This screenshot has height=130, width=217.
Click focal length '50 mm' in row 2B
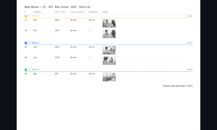(x=73, y=57)
